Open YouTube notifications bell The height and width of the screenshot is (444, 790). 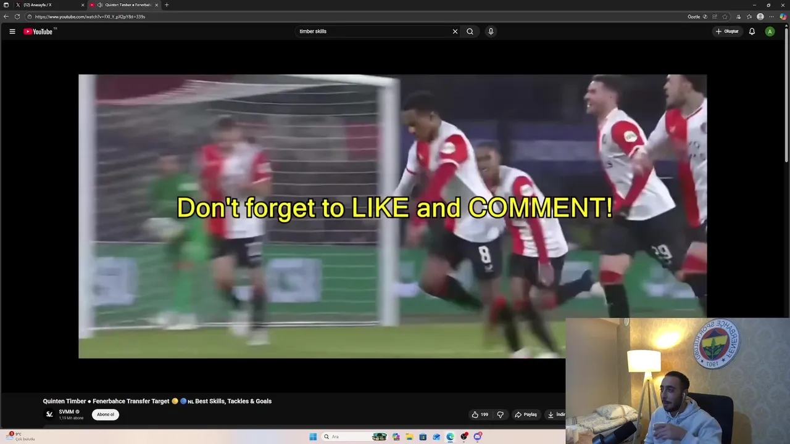[x=752, y=31]
